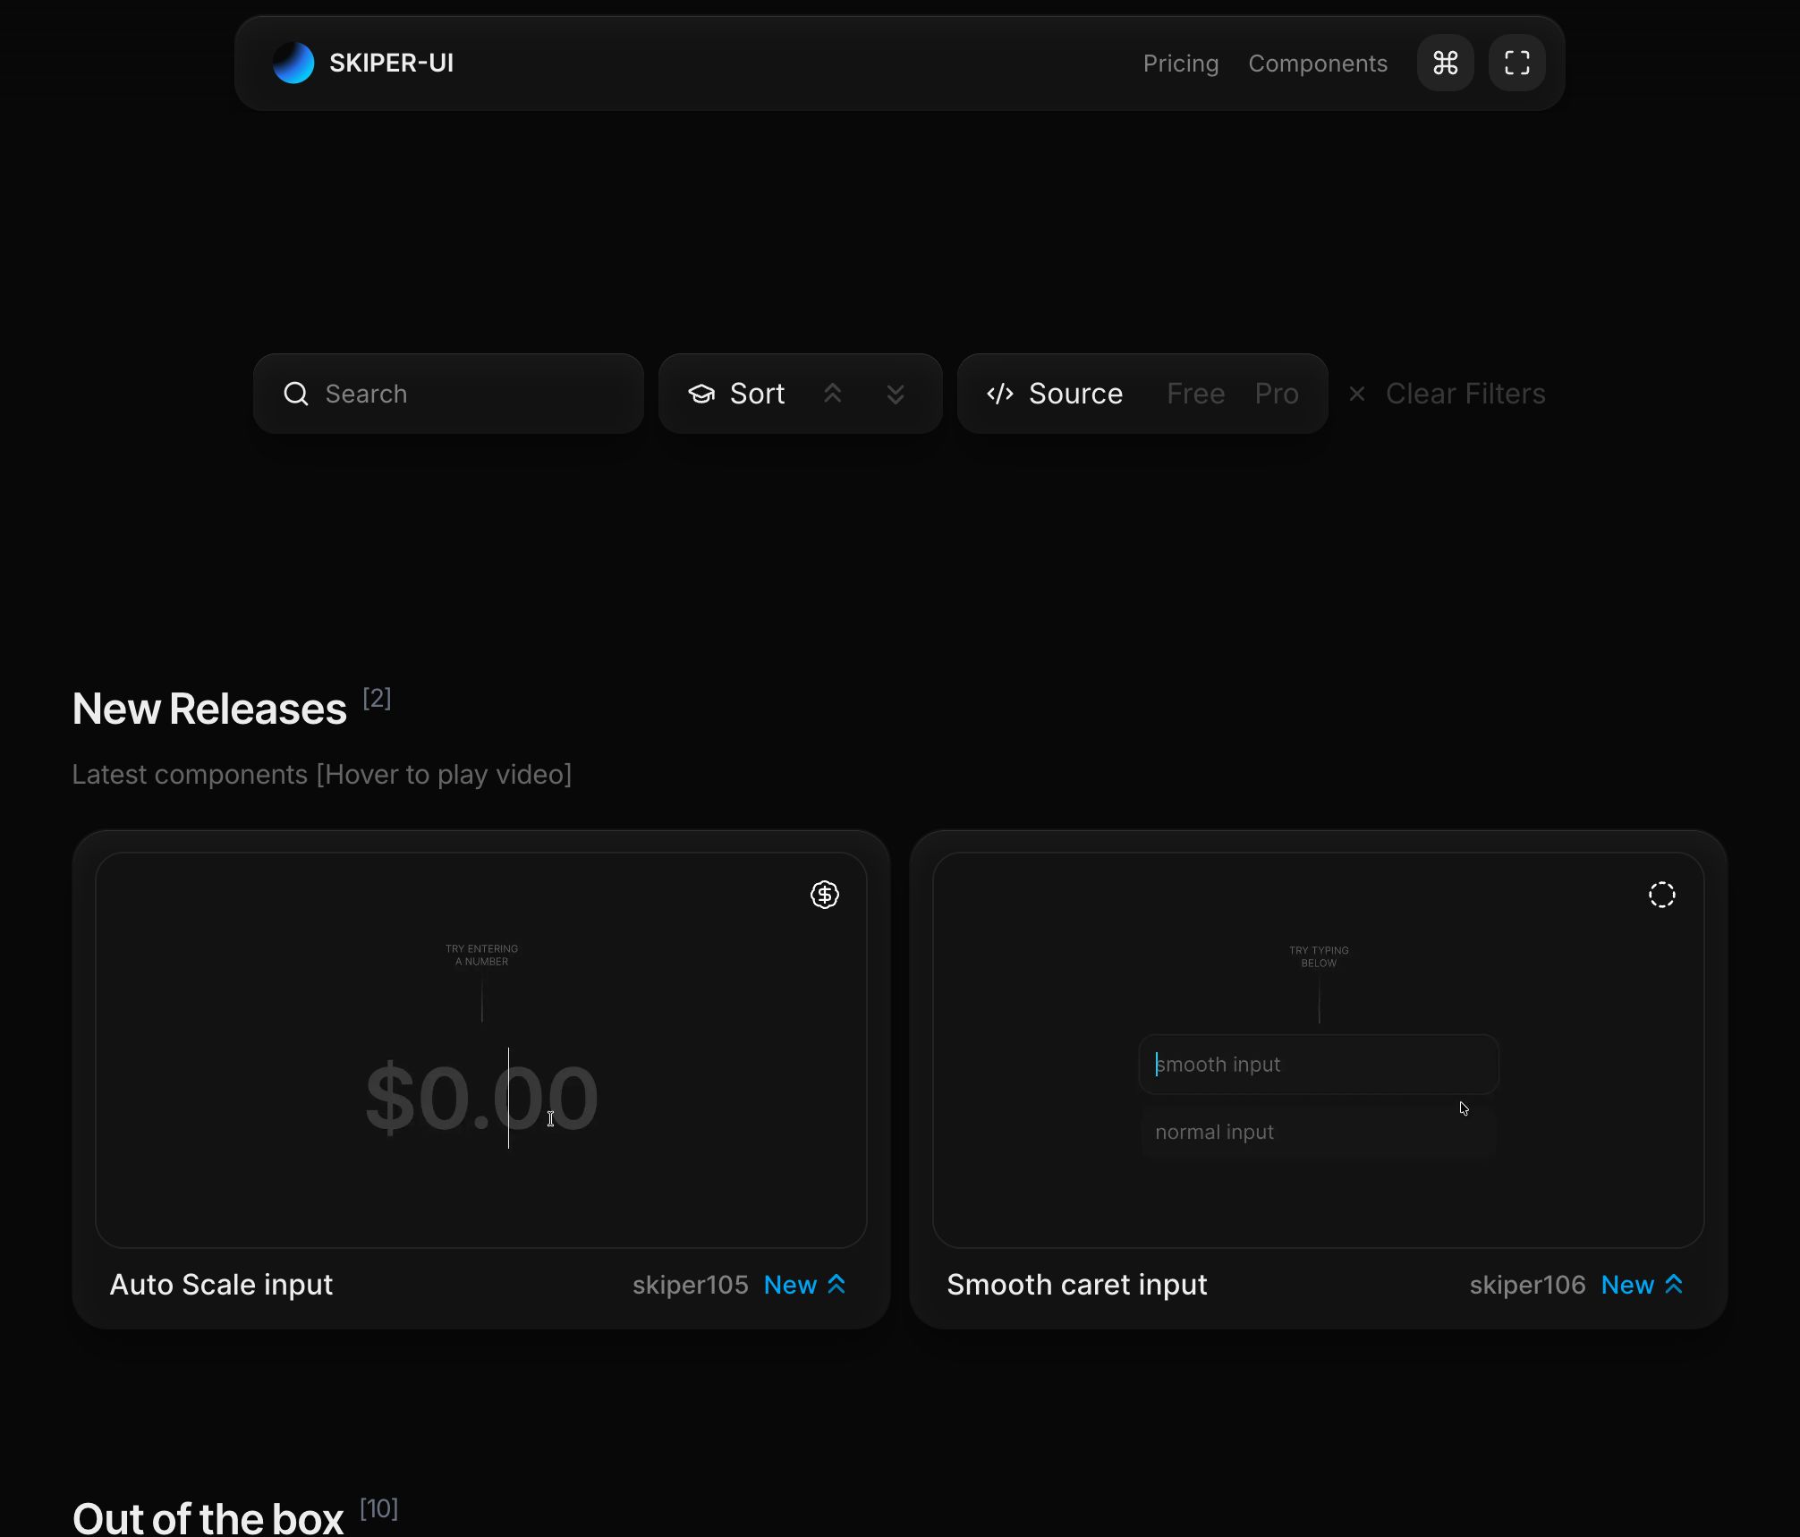Click the Source label
Image resolution: width=1800 pixels, height=1537 pixels.
1075,394
